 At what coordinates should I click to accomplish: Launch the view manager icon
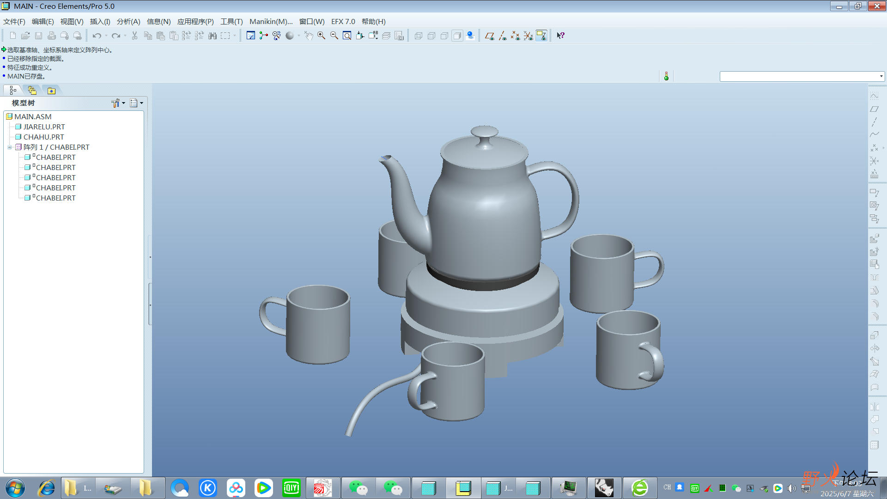click(399, 36)
